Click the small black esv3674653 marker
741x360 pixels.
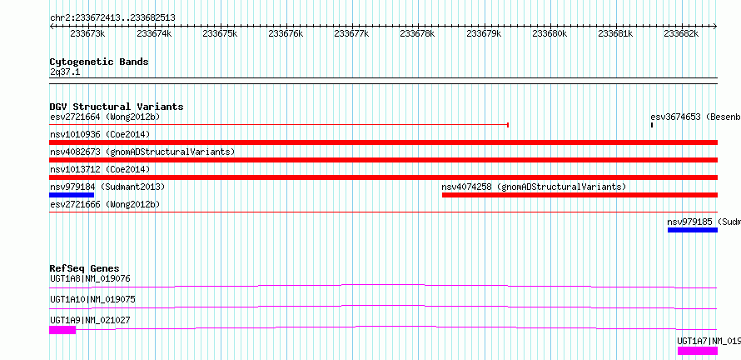652,125
